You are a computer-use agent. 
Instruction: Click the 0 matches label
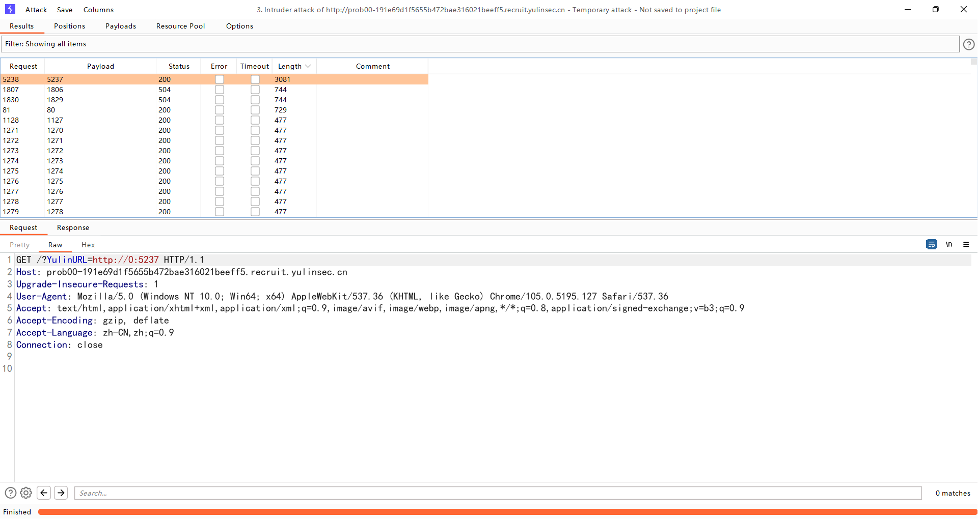tap(953, 493)
